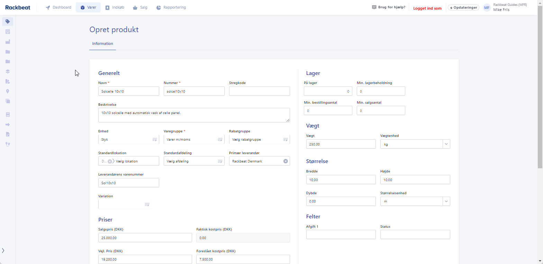The image size is (543, 264).
Task: Open the Størrelsesenhed dropdown
Action: [446, 201]
